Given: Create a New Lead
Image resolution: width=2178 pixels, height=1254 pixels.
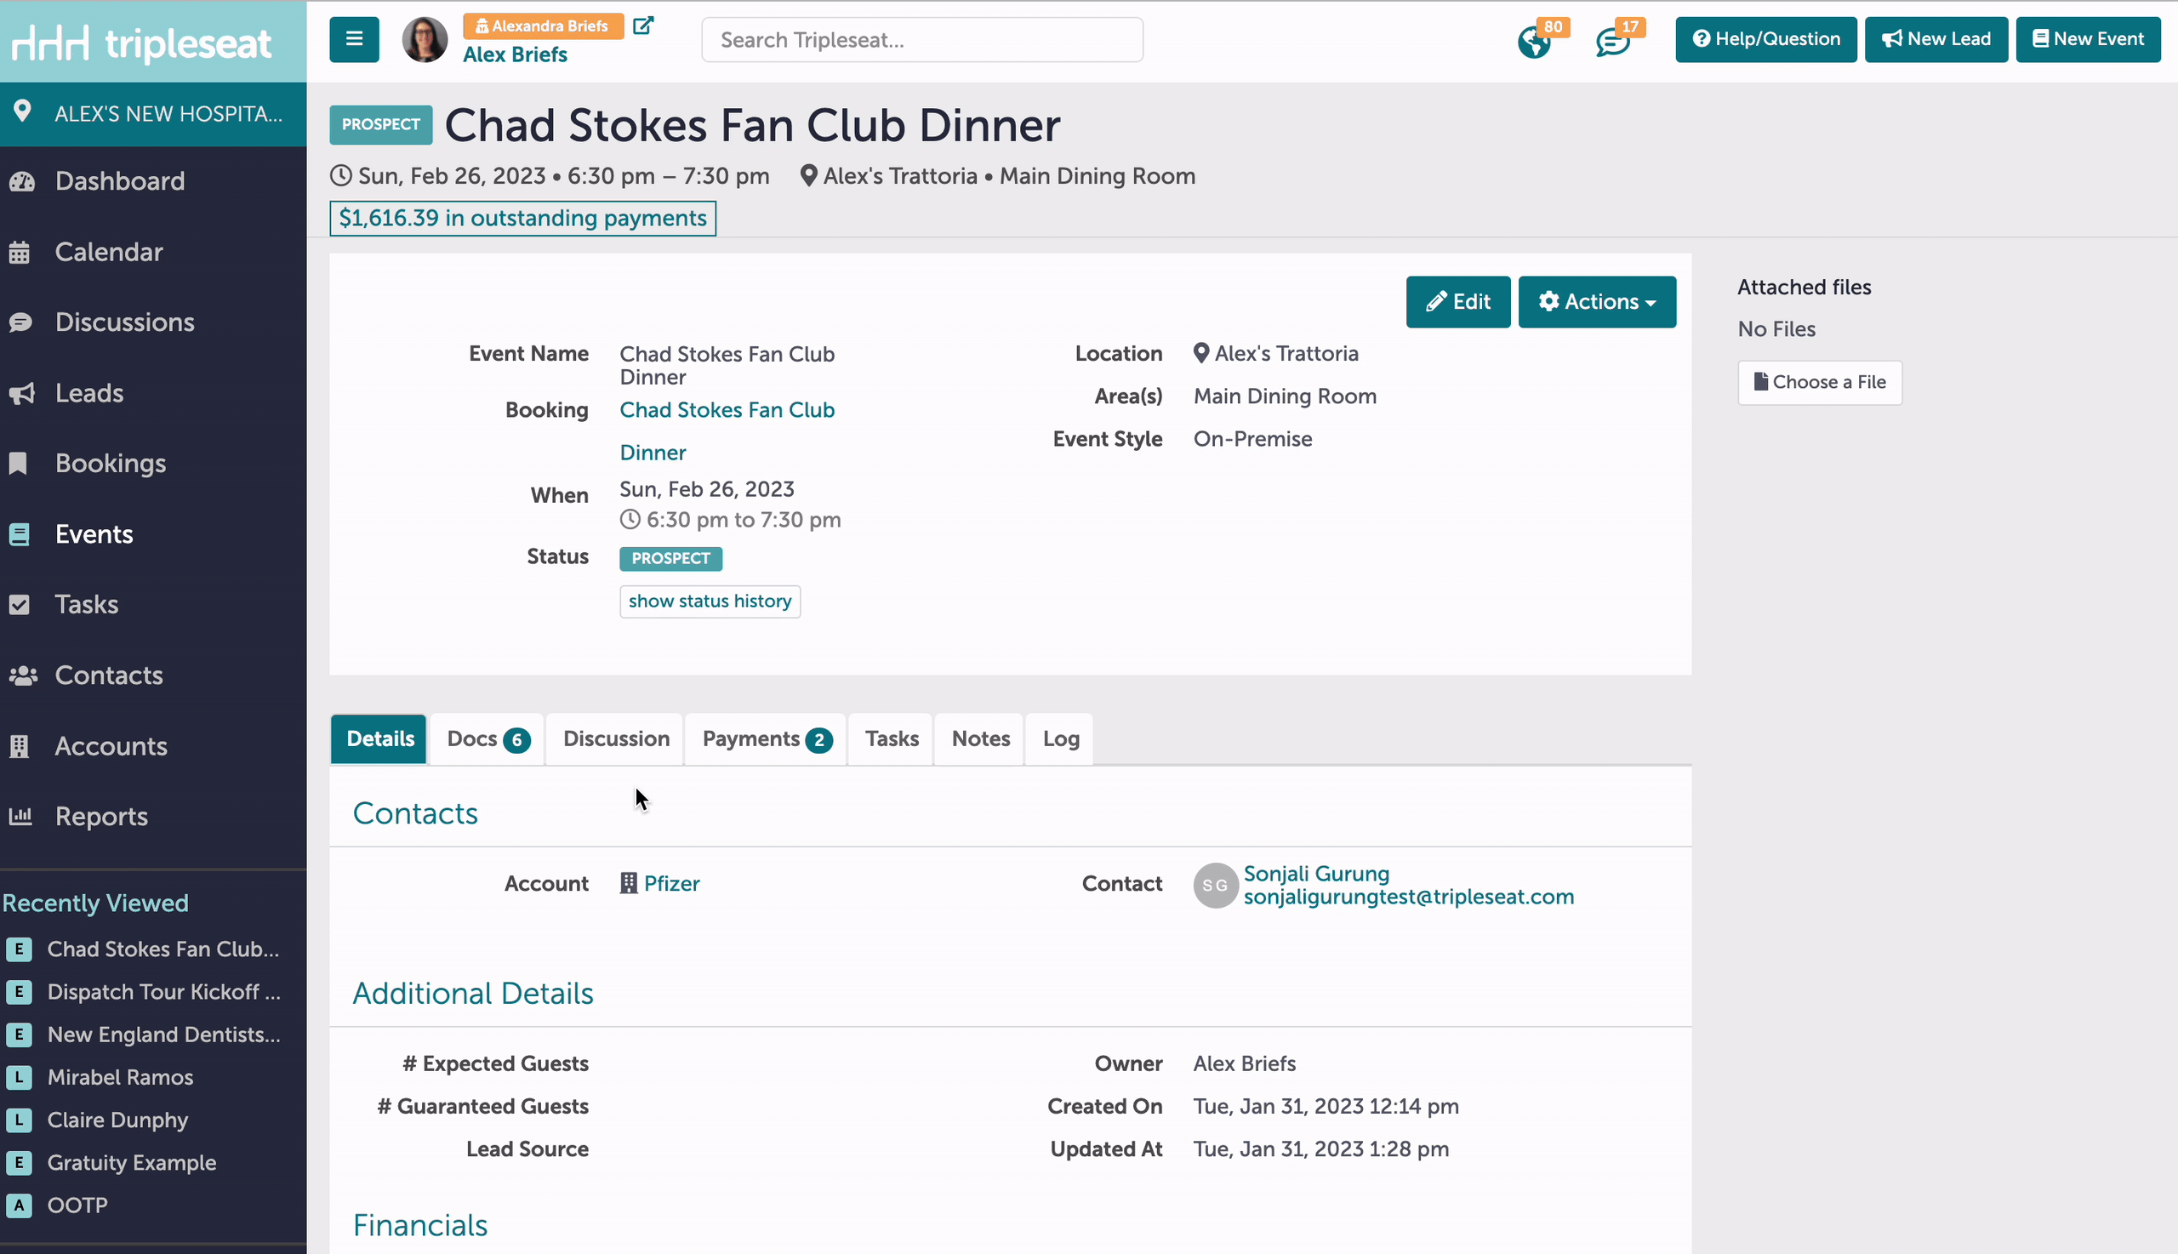Looking at the screenshot, I should pyautogui.click(x=1936, y=40).
